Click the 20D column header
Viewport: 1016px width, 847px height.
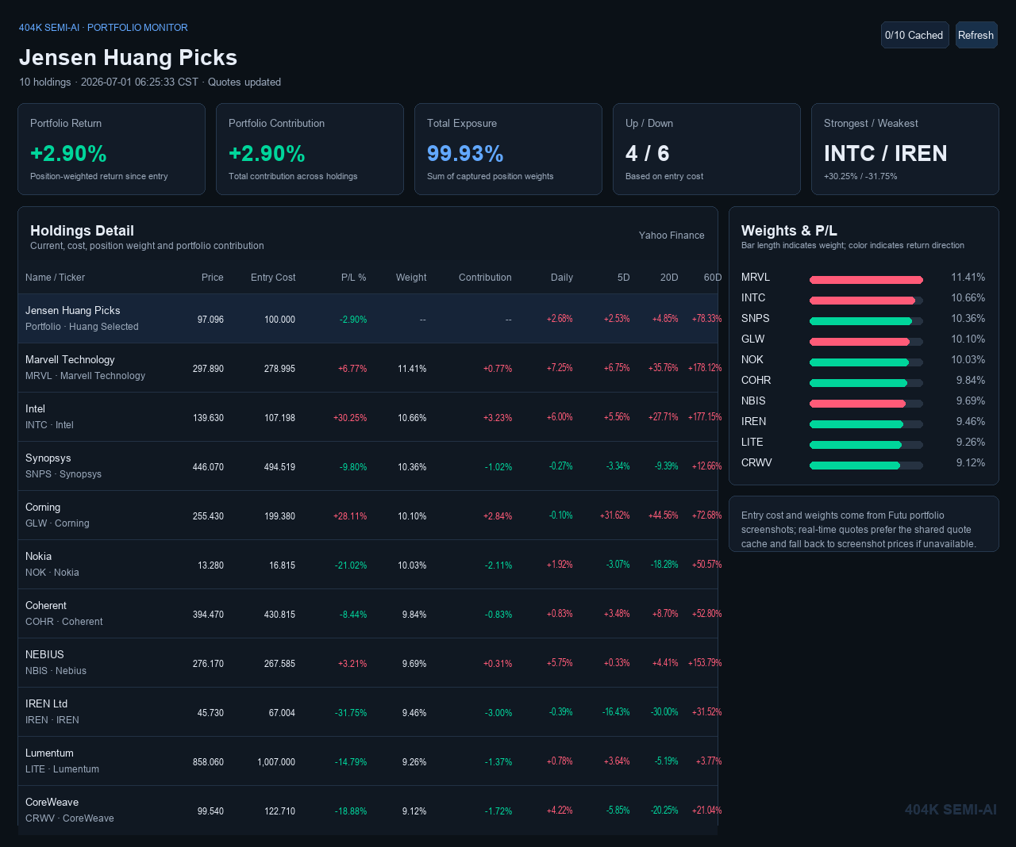(x=669, y=278)
